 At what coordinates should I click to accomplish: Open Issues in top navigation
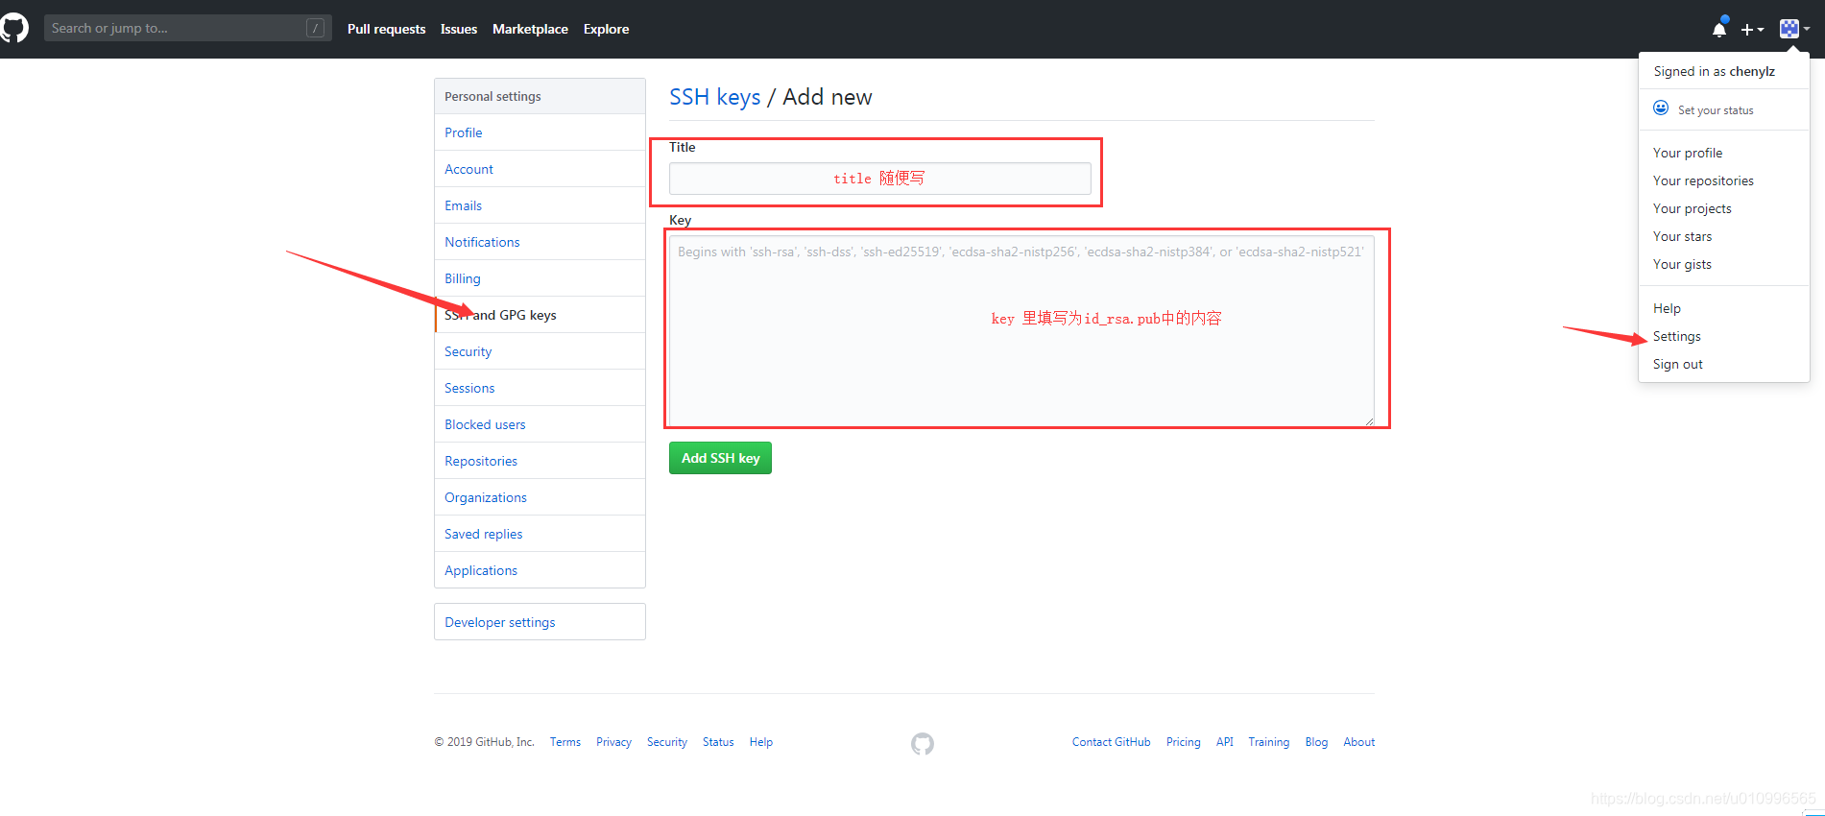[x=459, y=29]
